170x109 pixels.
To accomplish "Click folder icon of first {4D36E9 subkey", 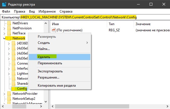I will tap(13, 43).
